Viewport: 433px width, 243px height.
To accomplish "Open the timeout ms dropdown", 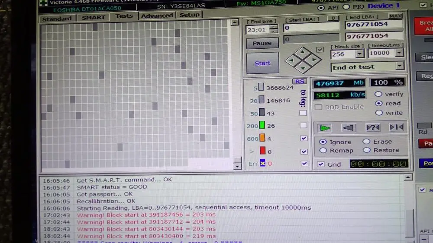I will [x=399, y=53].
